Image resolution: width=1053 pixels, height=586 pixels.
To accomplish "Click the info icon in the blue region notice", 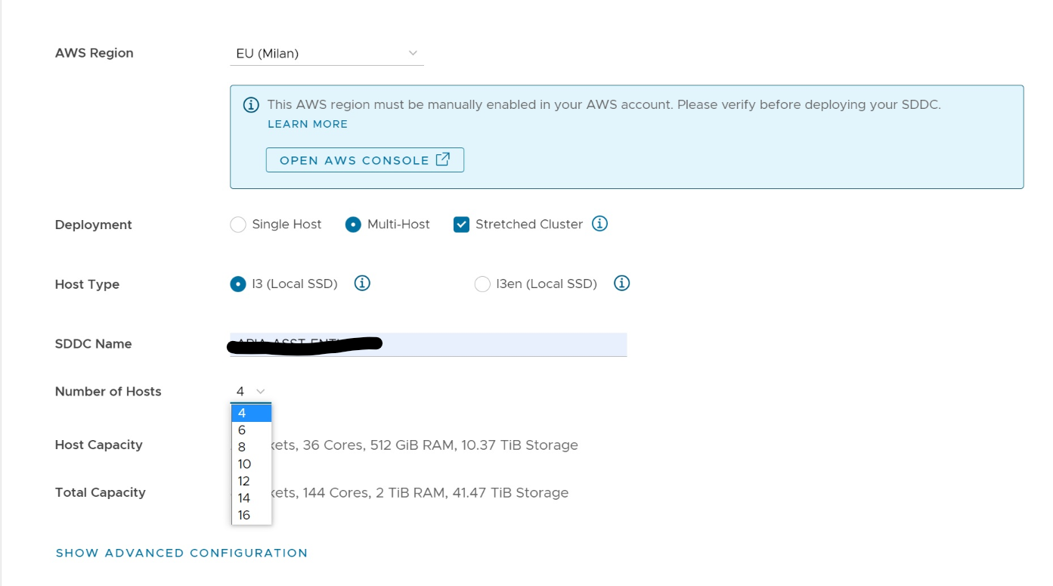I will [251, 105].
